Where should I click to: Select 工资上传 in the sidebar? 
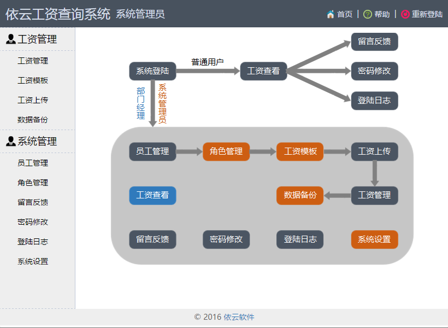(33, 100)
